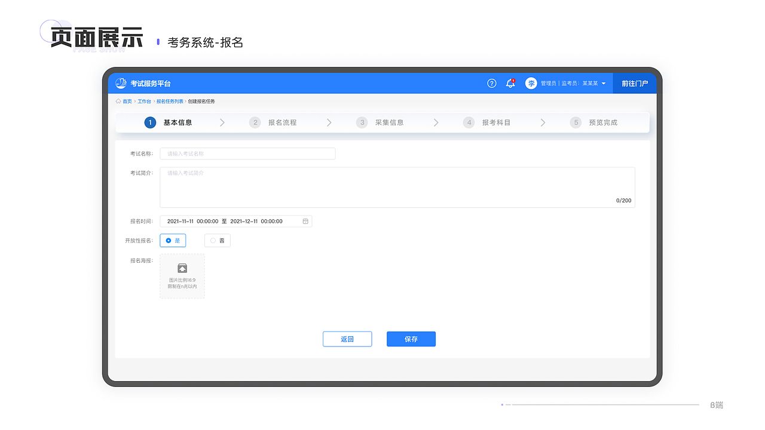Click the step 1 基本信息 circle icon
Viewport: 765px width, 430px height.
pos(149,122)
